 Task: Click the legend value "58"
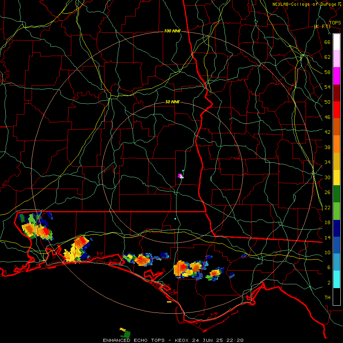327,72
